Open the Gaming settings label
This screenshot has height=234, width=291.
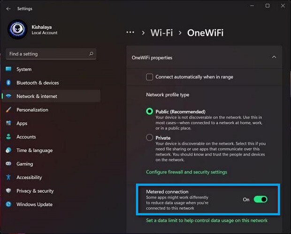coord(25,164)
